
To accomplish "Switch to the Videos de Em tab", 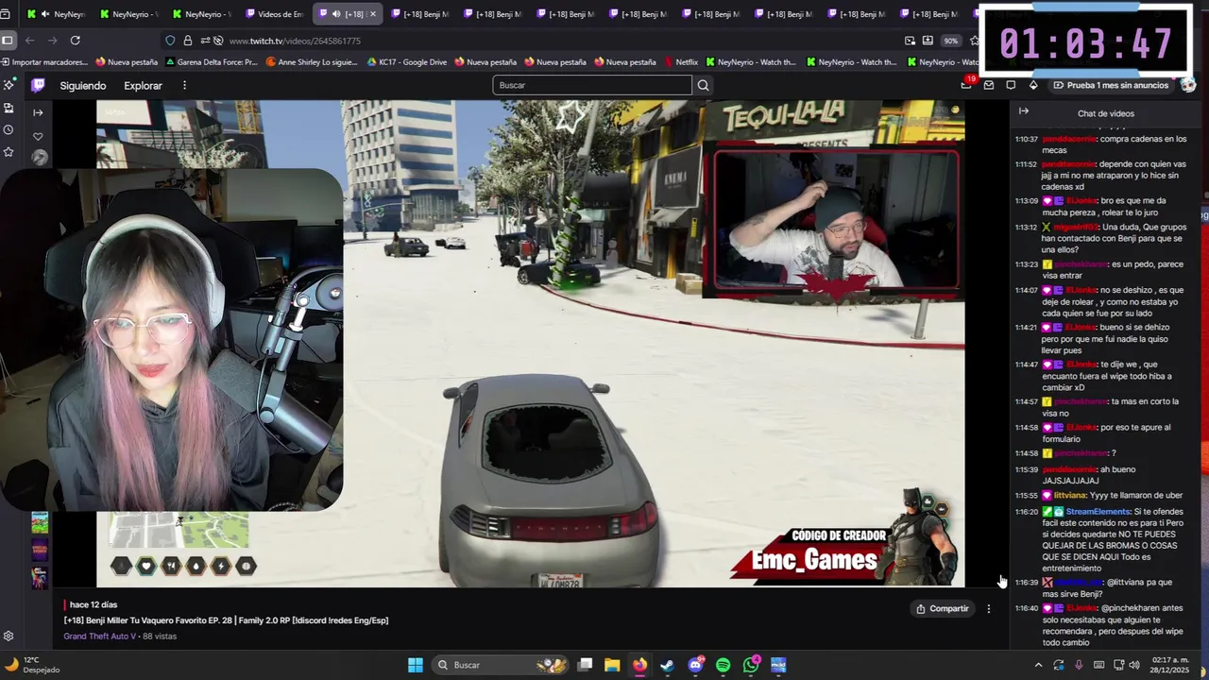I will coord(274,14).
